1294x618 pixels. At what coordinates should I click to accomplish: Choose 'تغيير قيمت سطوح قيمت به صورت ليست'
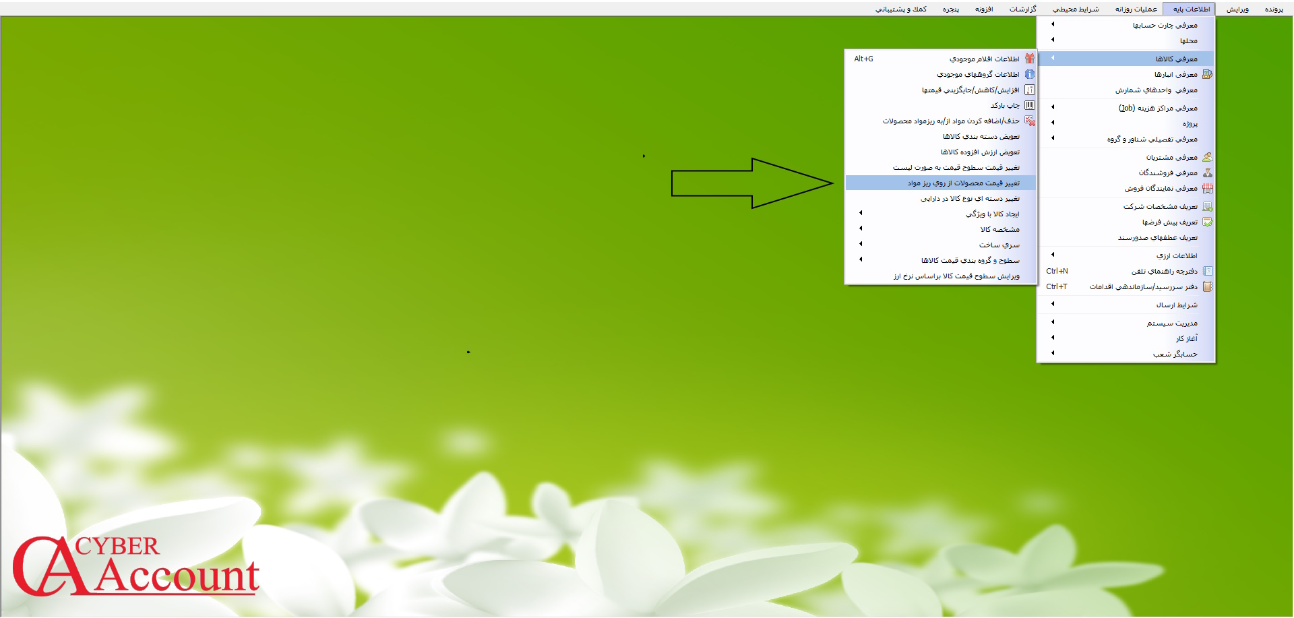click(940, 167)
